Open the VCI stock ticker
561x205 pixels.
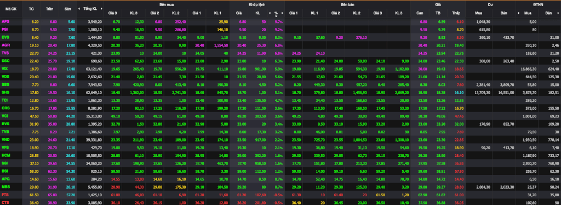(5, 116)
